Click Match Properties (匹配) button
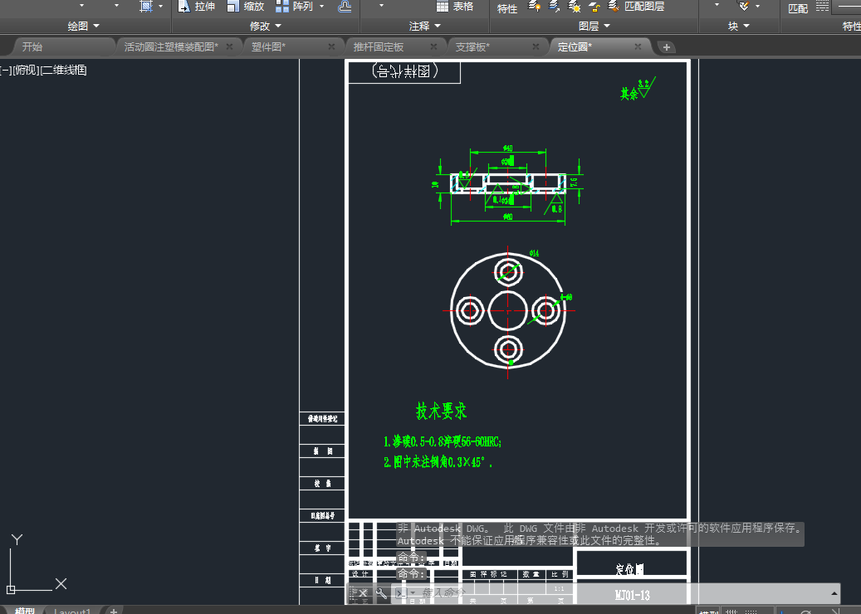The height and width of the screenshot is (614, 861). (798, 8)
